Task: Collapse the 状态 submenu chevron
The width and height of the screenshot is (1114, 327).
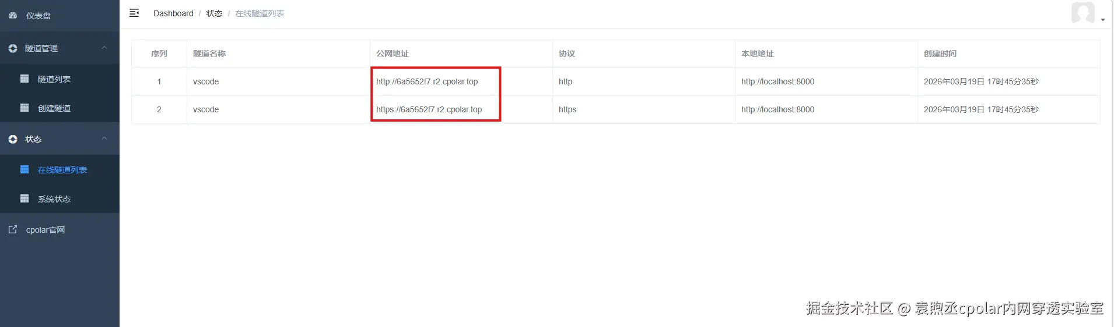Action: coord(104,138)
